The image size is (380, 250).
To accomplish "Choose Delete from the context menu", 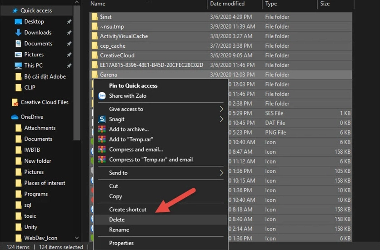I will (117, 220).
